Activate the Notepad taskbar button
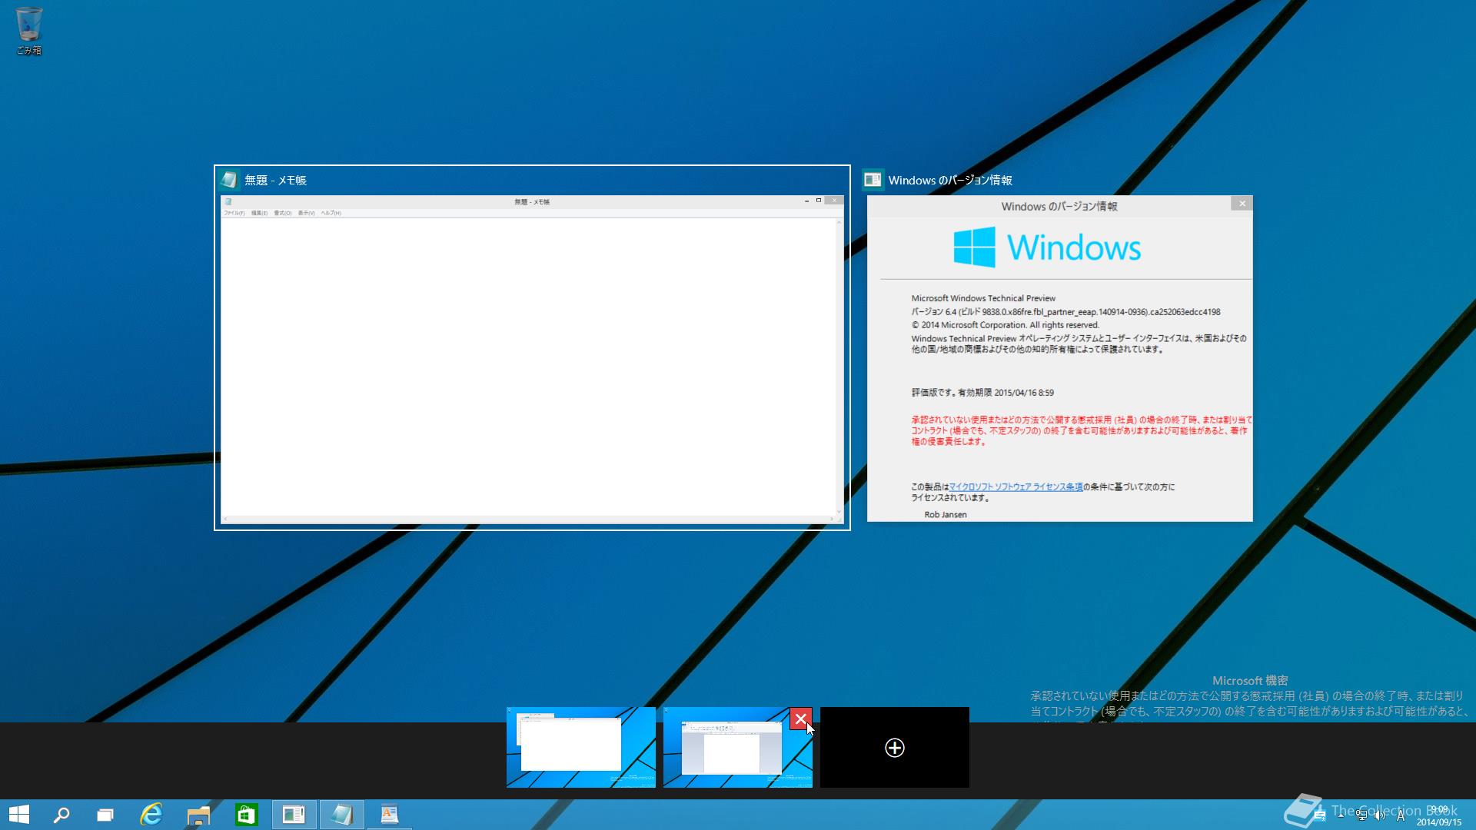 (342, 815)
